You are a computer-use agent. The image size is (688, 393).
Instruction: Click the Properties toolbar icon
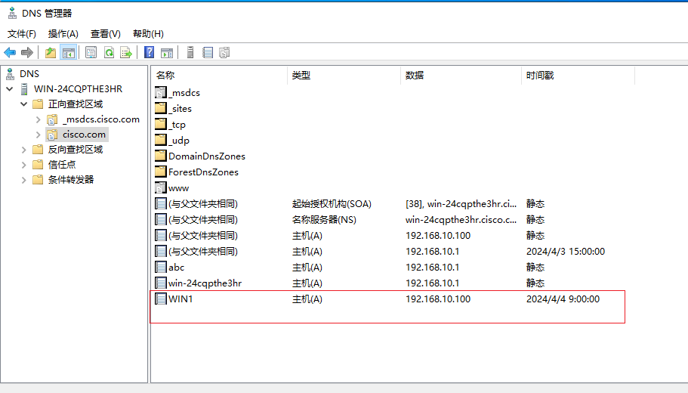click(x=91, y=53)
